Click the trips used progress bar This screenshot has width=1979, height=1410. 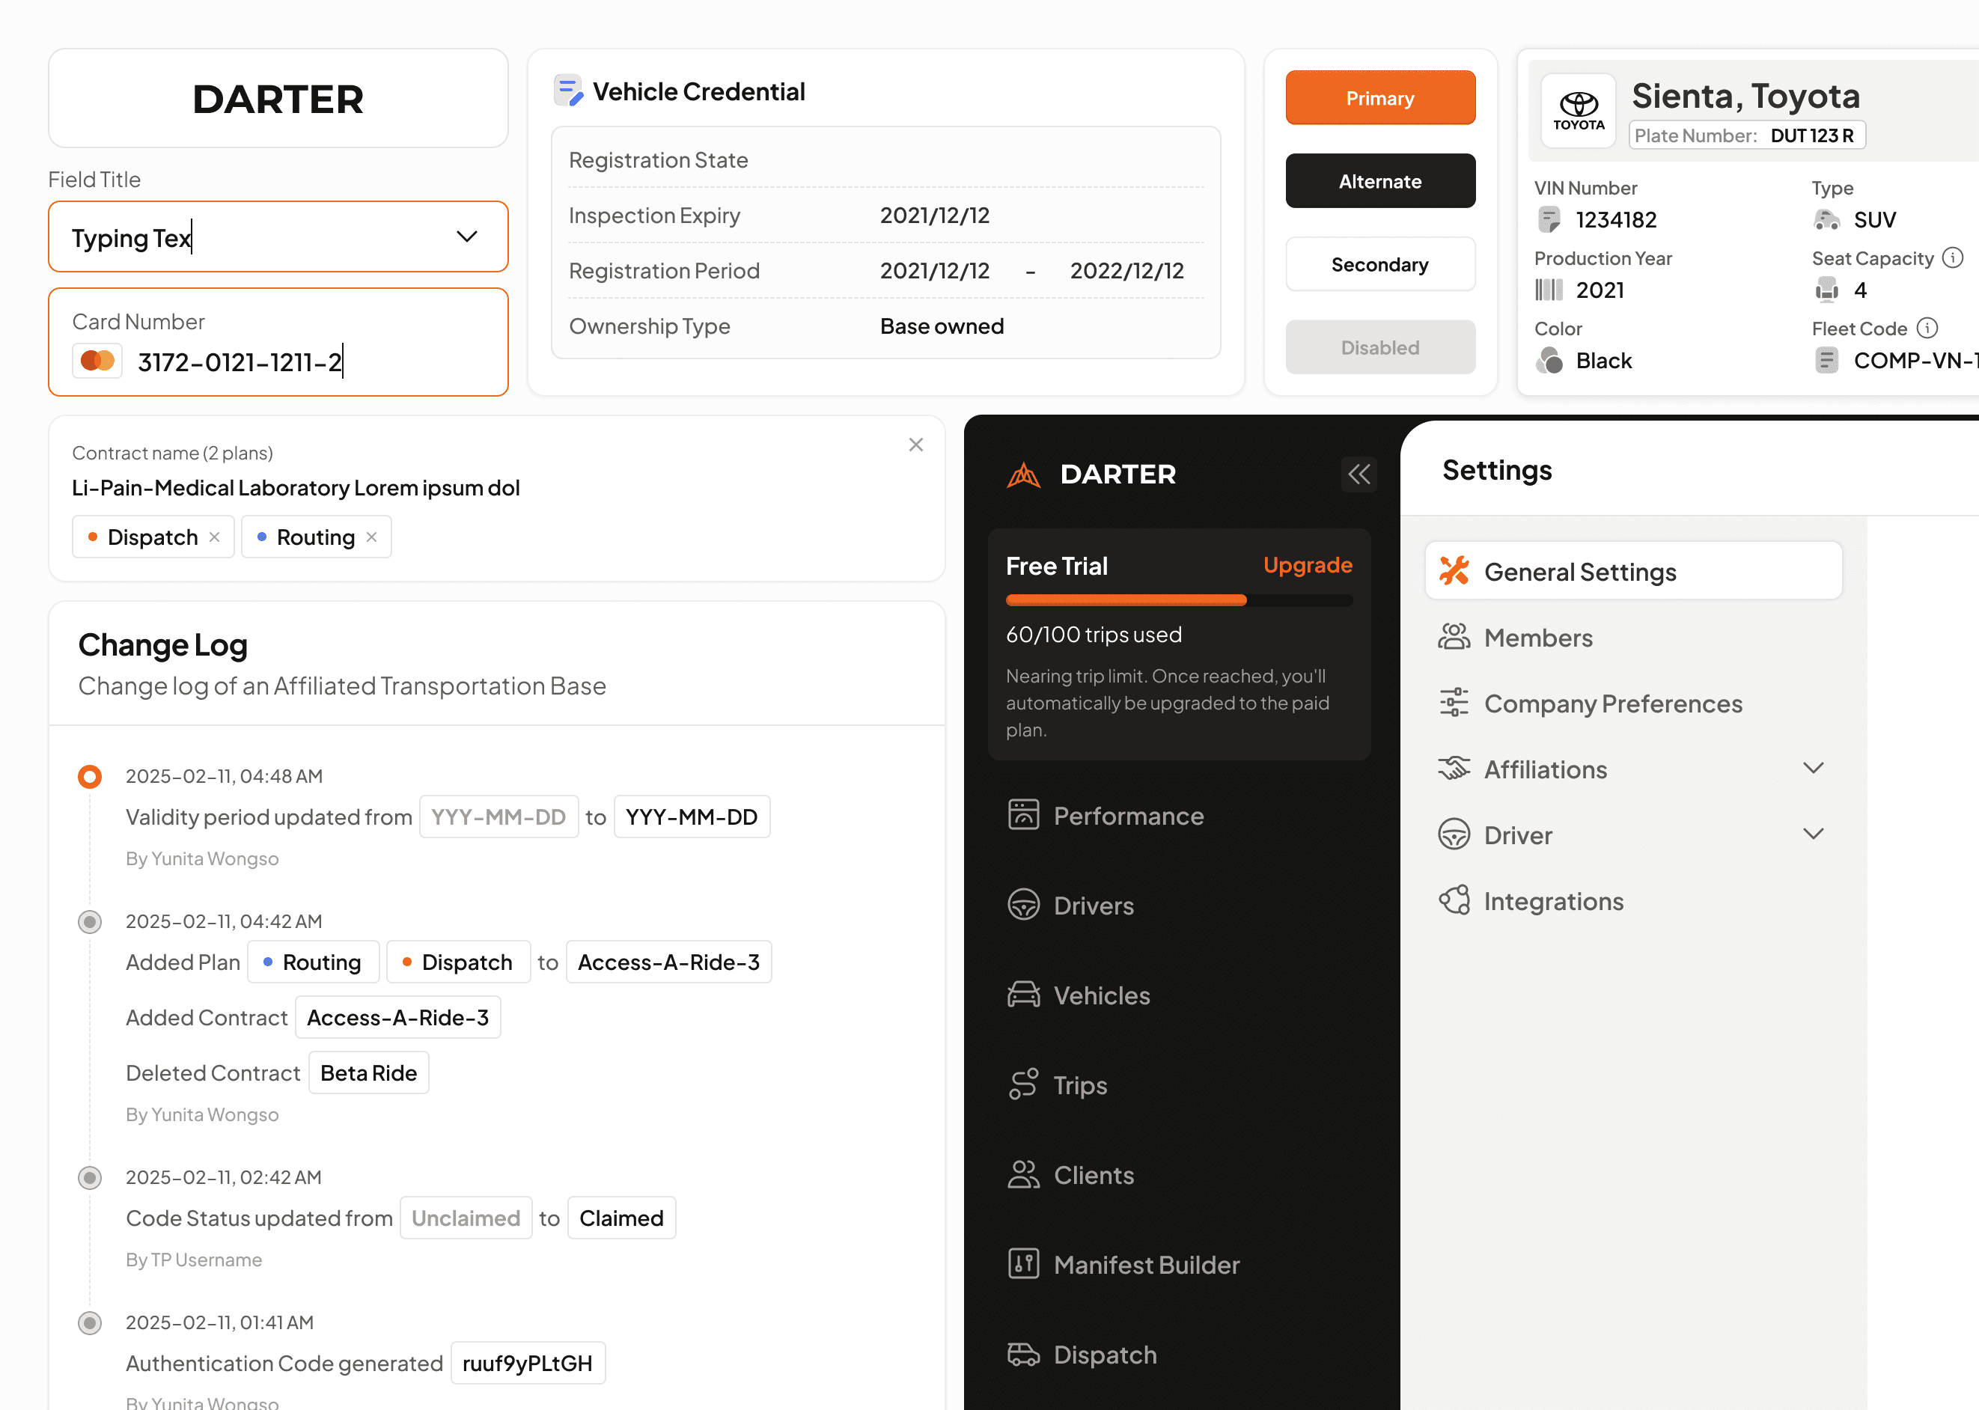(x=1177, y=600)
